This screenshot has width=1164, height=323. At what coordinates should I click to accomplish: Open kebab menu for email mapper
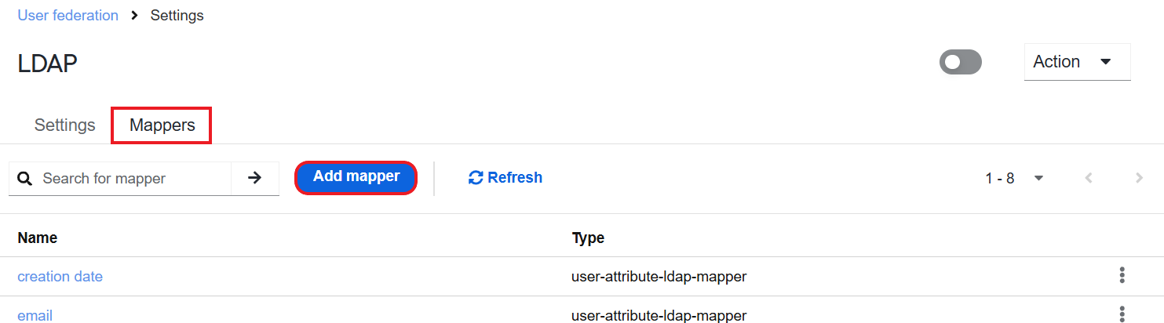tap(1122, 315)
